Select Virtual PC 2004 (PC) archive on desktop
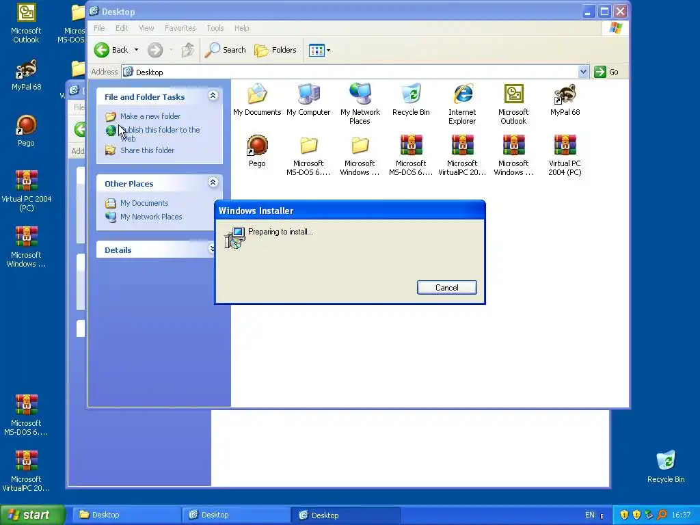Viewport: 700px width, 525px height. click(x=26, y=191)
